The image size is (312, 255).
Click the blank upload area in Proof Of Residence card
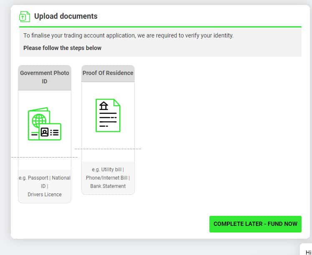(108, 155)
